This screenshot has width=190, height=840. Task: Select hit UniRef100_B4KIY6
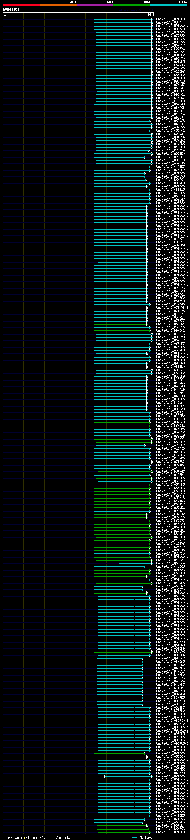point(170,678)
